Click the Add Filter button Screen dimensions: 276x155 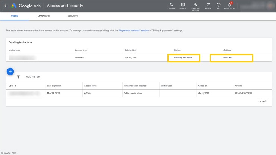click(33, 77)
